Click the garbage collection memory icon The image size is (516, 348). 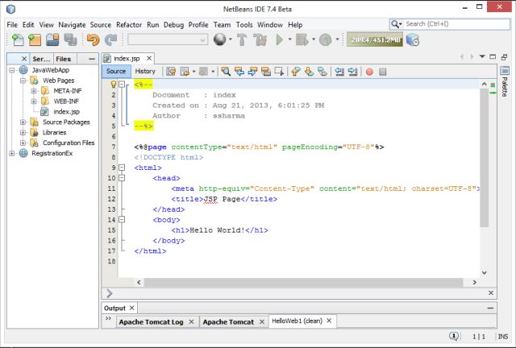tap(412, 39)
